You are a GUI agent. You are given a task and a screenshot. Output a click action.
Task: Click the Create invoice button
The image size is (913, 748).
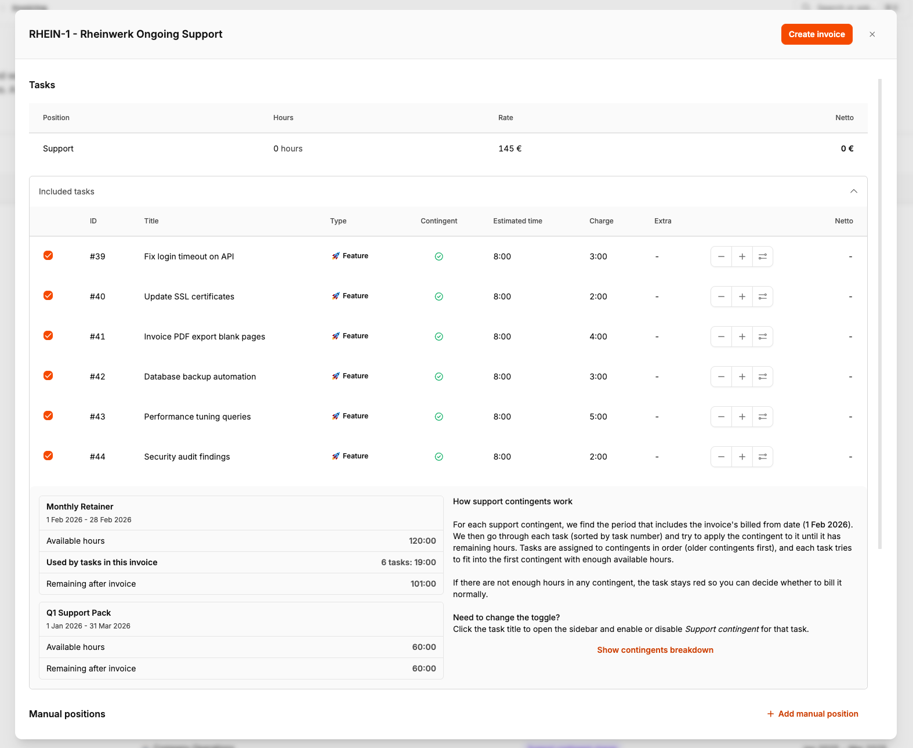(x=816, y=34)
